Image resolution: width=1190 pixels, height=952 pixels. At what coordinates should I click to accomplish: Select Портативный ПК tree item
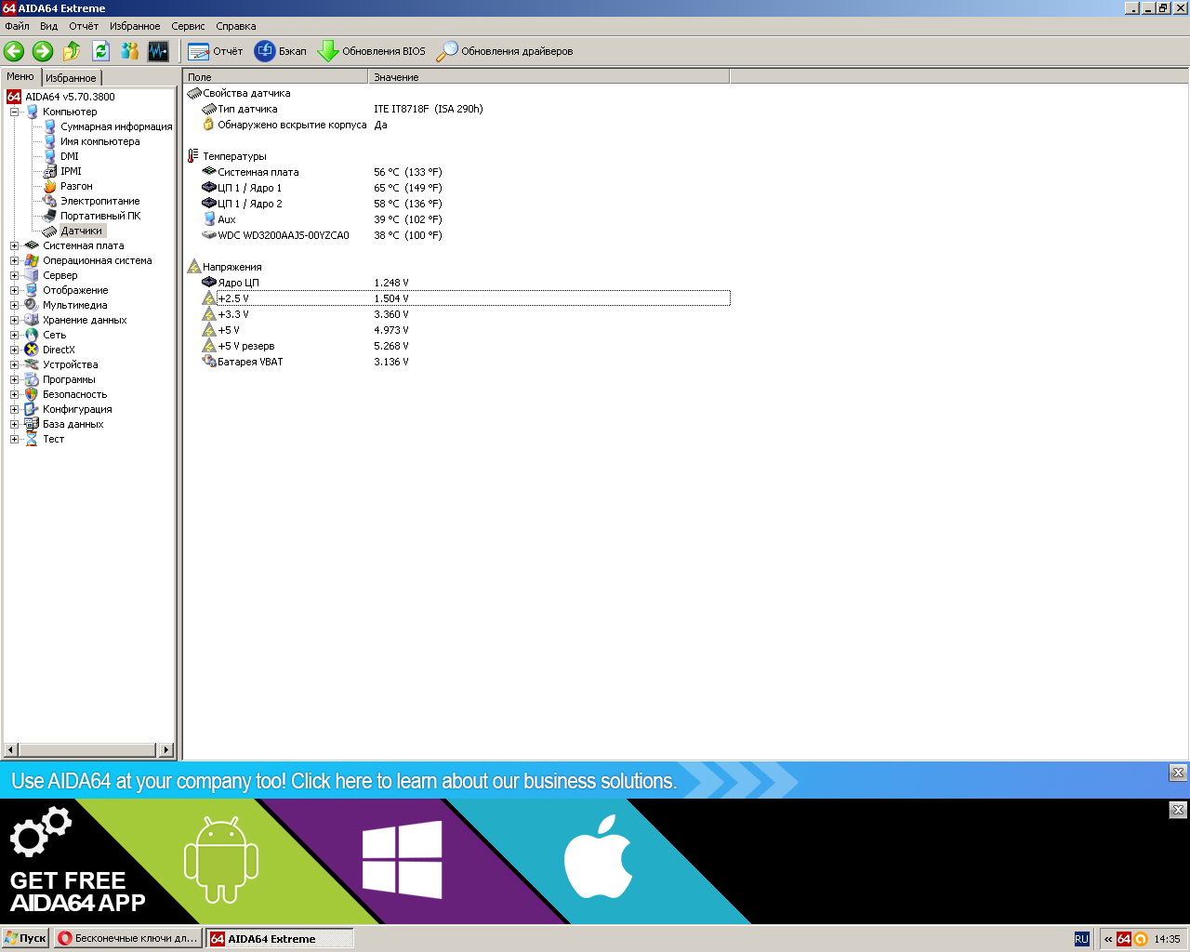point(100,216)
